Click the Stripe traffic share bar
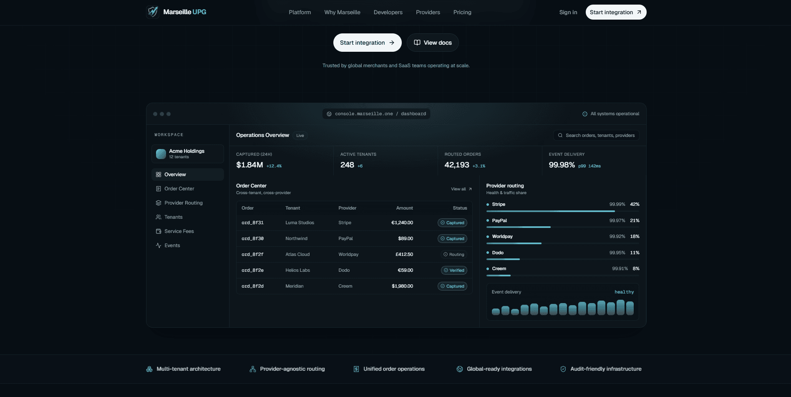Image resolution: width=791 pixels, height=397 pixels. pos(563,211)
